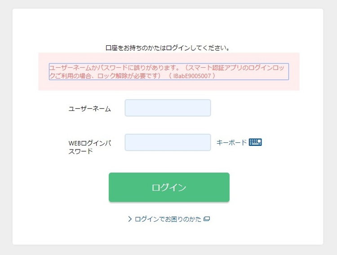The width and height of the screenshot is (337, 255).
Task: Open the ログインでお困りのかた help link
Action: click(168, 219)
